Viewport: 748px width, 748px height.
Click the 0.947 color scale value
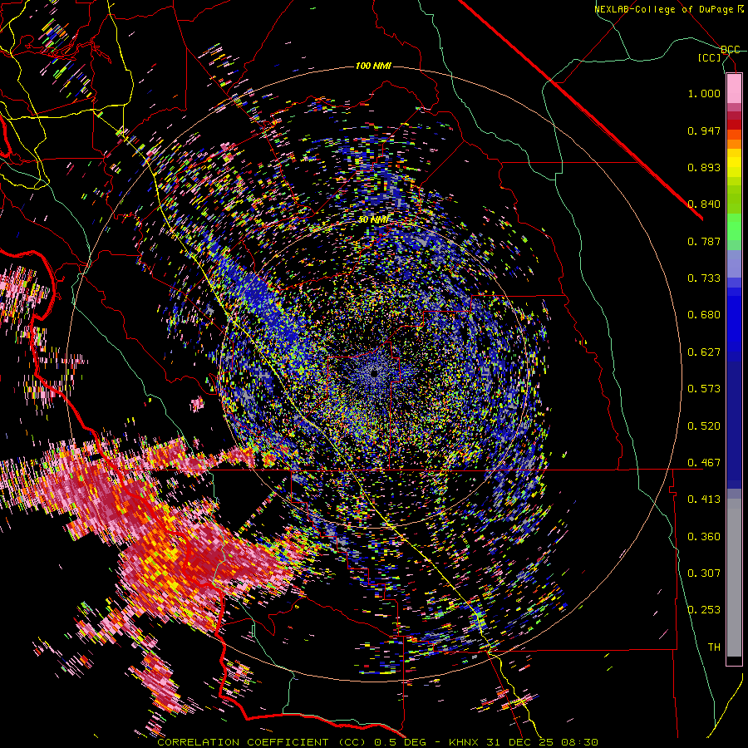coord(704,130)
